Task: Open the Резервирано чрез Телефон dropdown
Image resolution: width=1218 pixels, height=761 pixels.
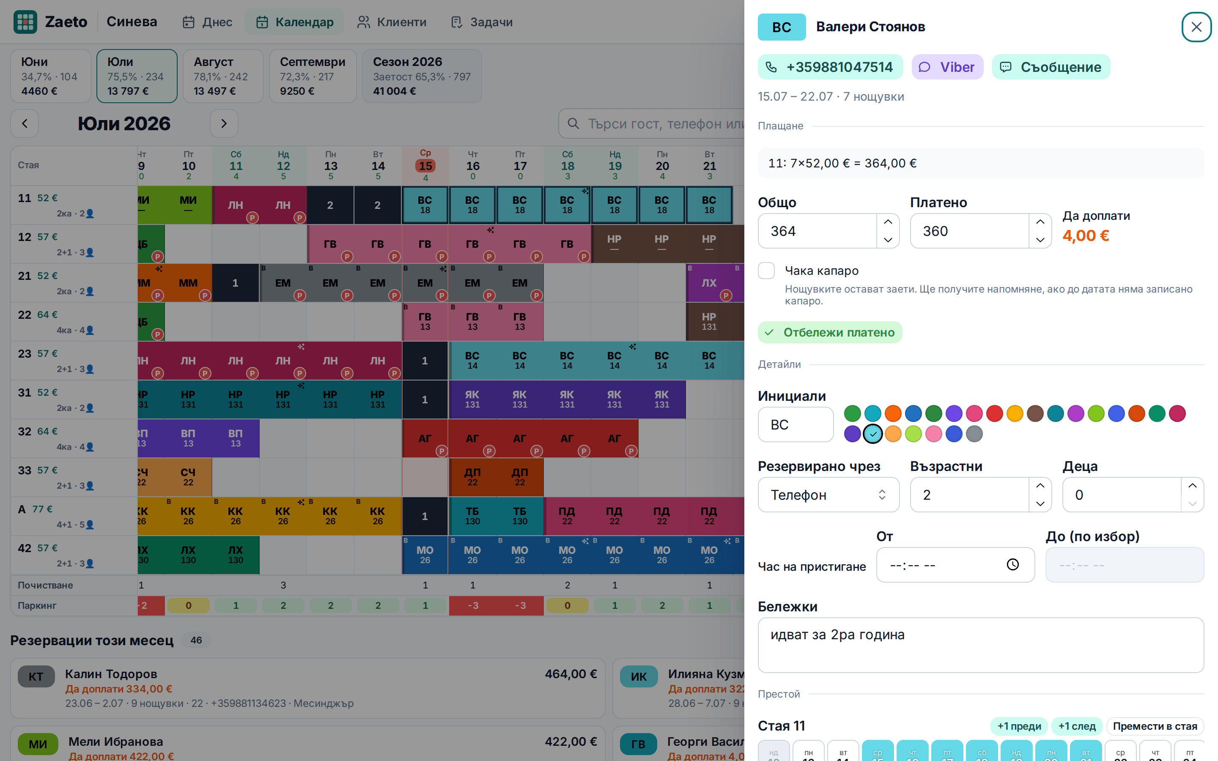Action: click(x=828, y=495)
